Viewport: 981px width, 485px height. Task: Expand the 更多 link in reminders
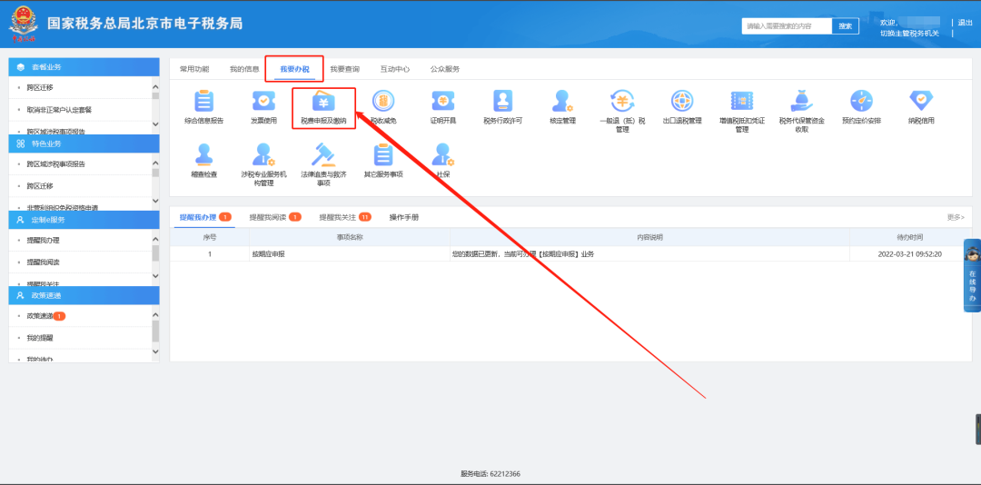click(x=956, y=217)
